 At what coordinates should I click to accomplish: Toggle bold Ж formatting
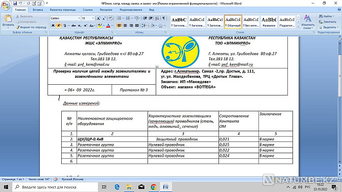pos(53,26)
